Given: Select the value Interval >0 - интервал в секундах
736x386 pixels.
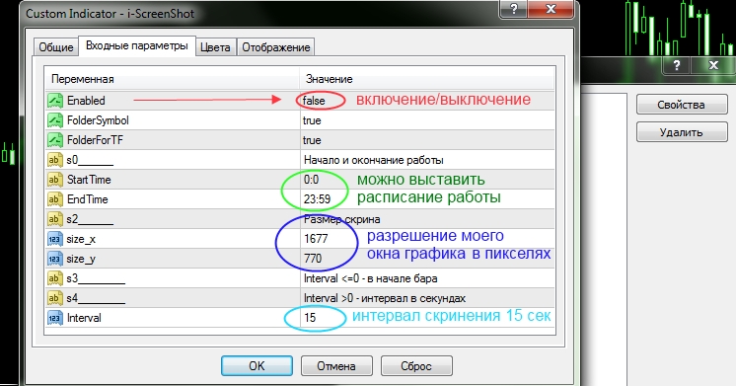Looking at the screenshot, I should point(385,298).
